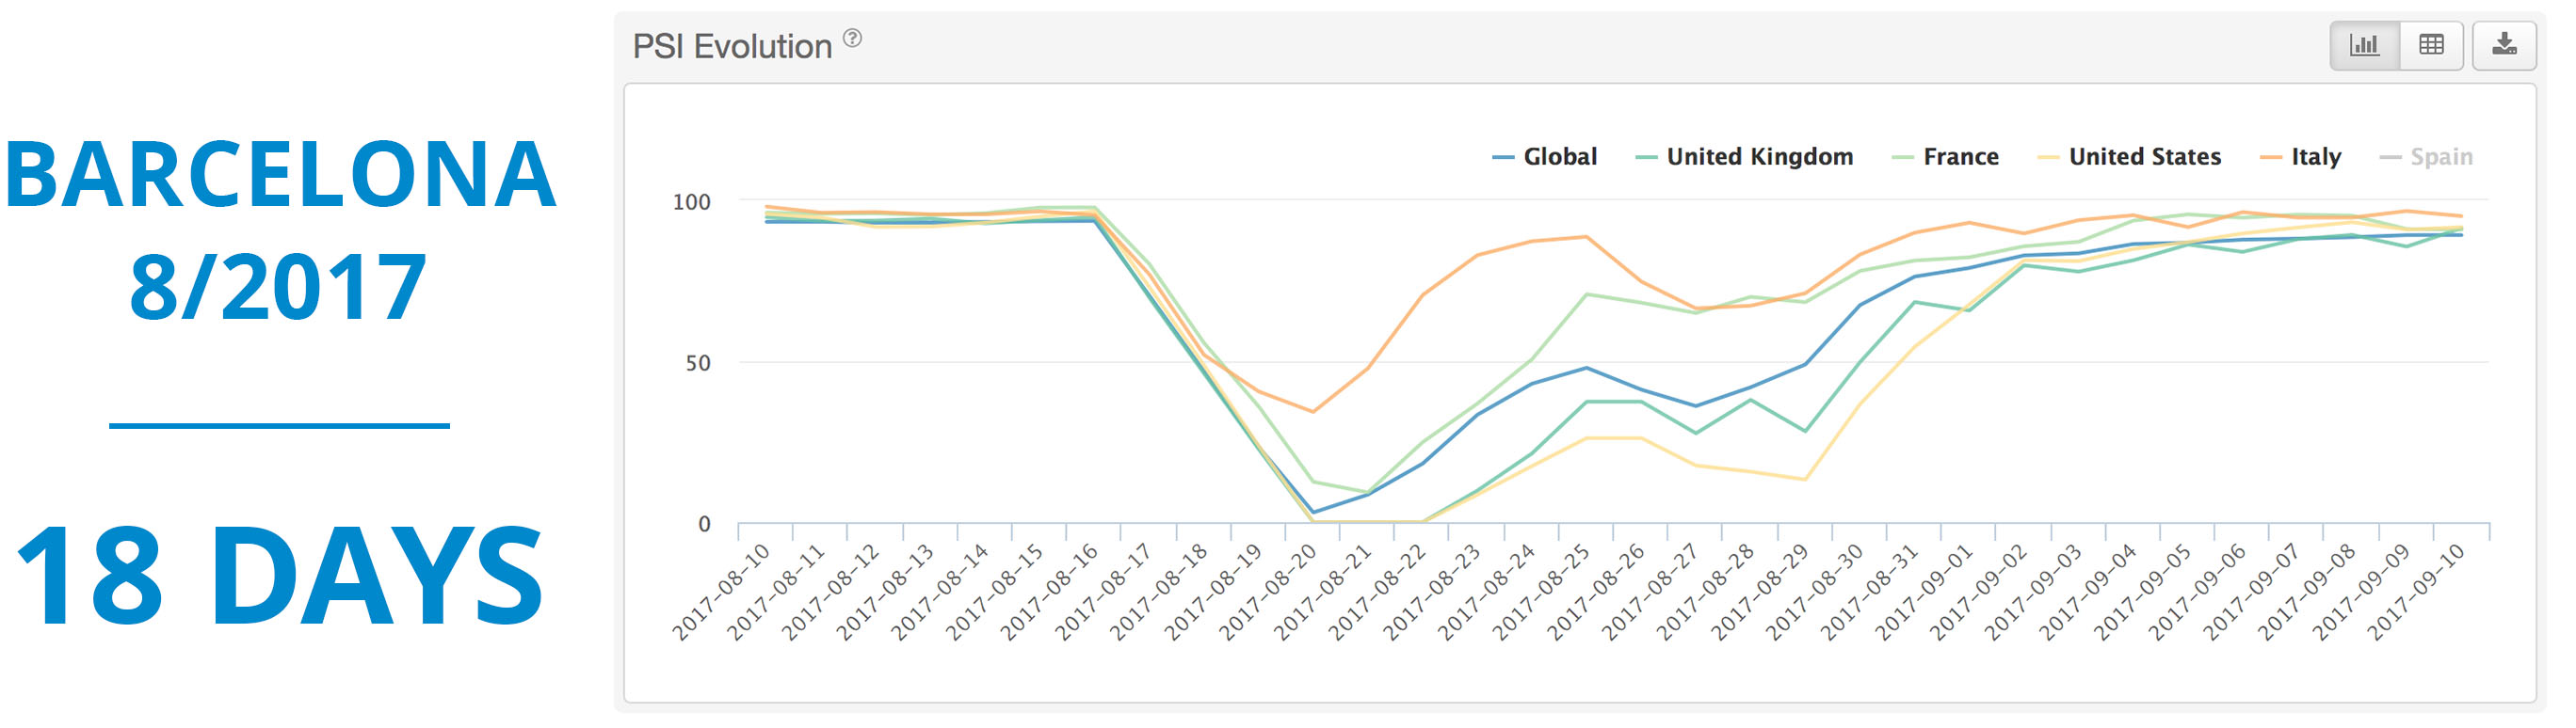The height and width of the screenshot is (728, 2576).
Task: Click the blue Global legend color line
Action: (x=1502, y=158)
